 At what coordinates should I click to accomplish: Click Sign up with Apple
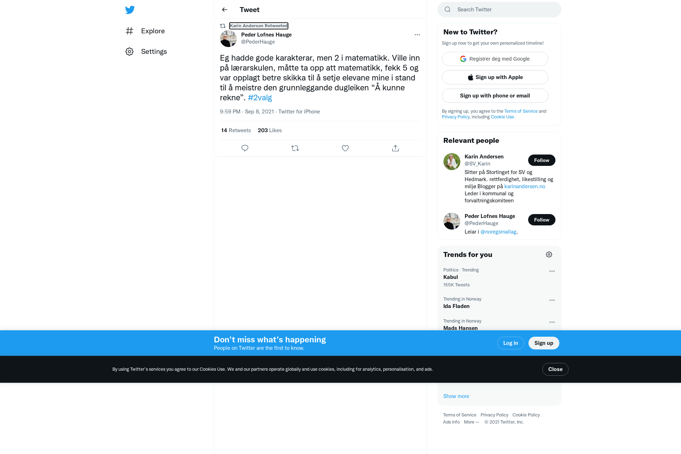[x=495, y=77]
